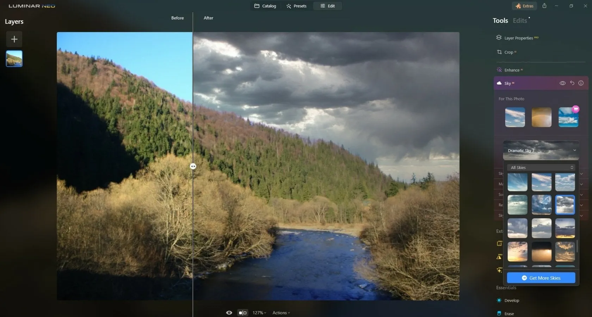
Task: Click the add layer plus button
Action: click(14, 39)
